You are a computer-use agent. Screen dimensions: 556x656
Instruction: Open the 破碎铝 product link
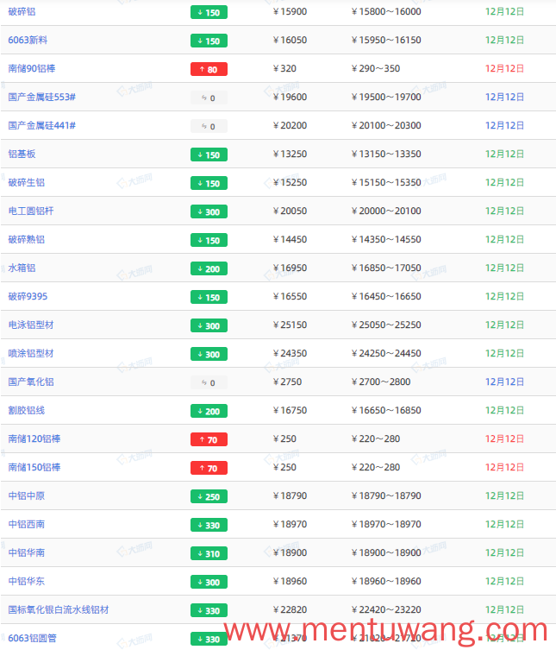[22, 12]
